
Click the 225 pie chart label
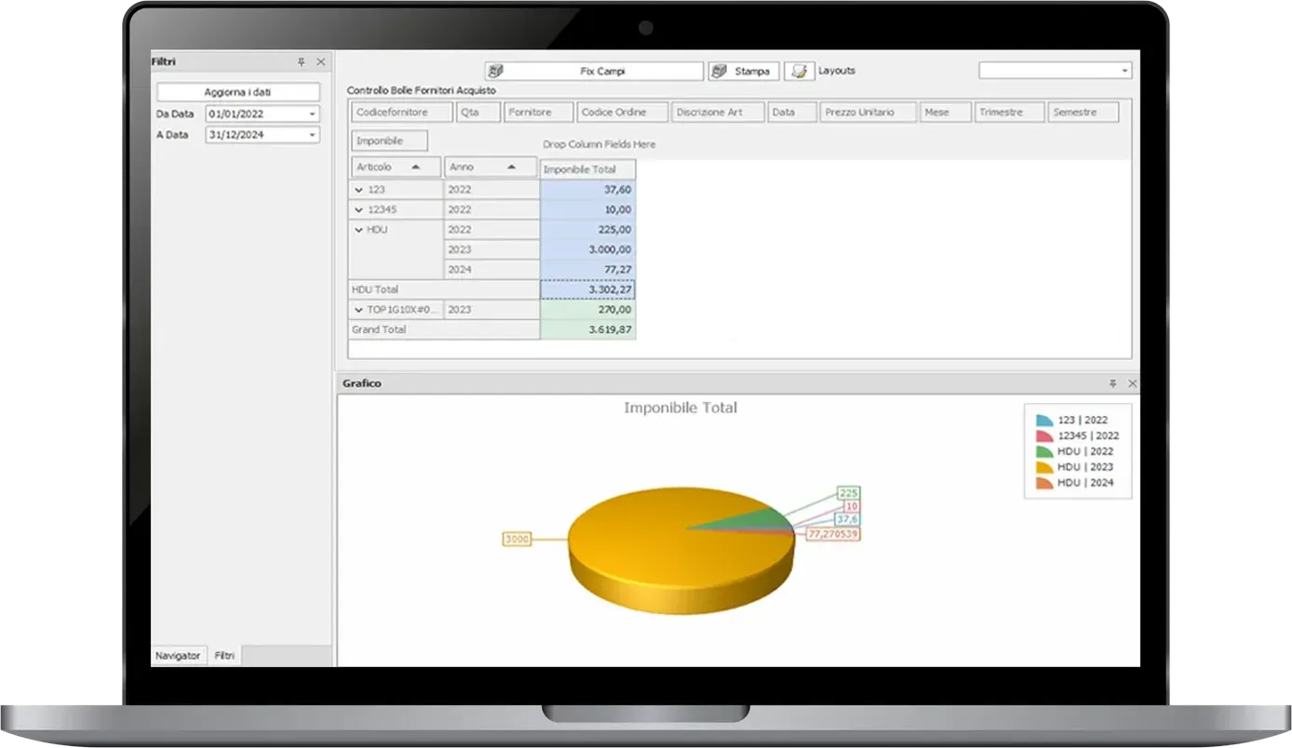(x=848, y=492)
